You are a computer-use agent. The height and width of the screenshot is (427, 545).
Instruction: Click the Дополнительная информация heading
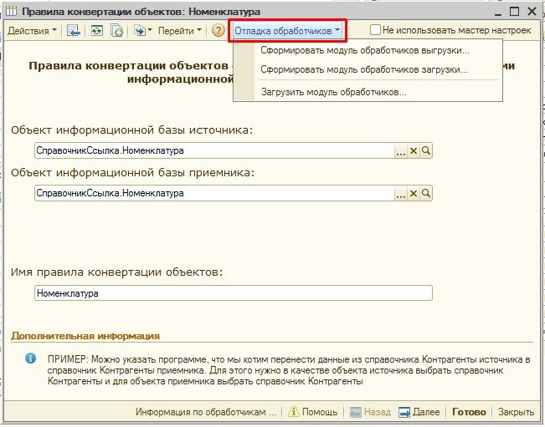[85, 336]
